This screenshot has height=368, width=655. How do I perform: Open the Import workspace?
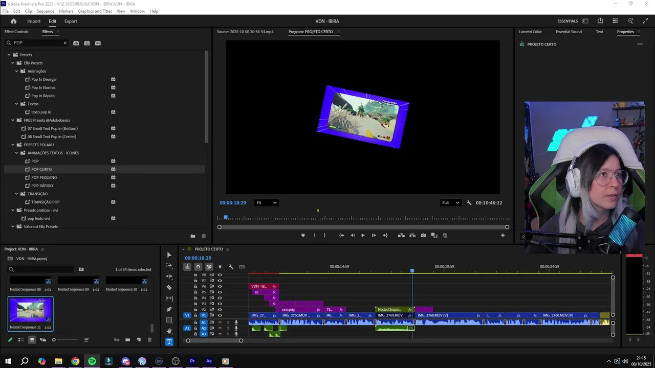point(34,21)
